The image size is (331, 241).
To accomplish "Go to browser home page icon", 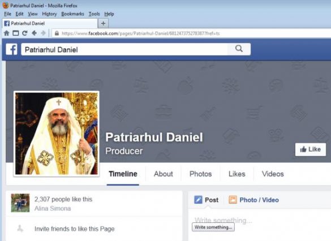I will 7,33.
